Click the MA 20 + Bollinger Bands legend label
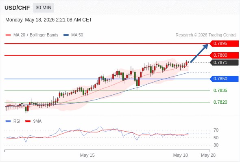This screenshot has height=162, width=240. click(x=36, y=35)
